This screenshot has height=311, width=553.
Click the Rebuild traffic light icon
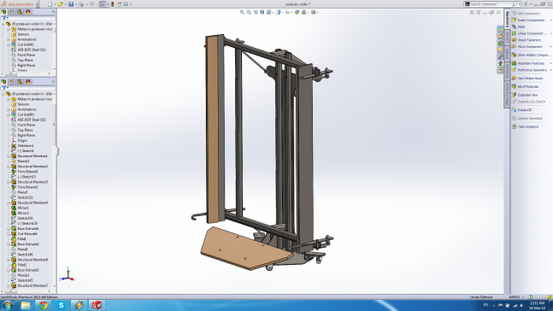pyautogui.click(x=113, y=4)
